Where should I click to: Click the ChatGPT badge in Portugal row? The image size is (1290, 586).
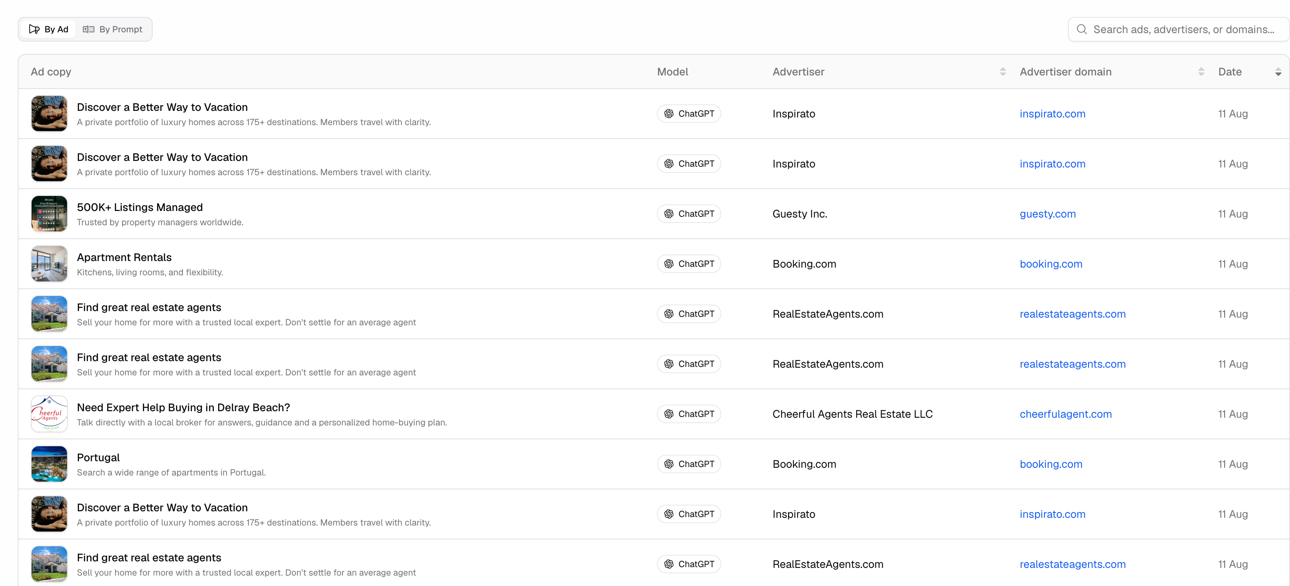click(x=689, y=464)
